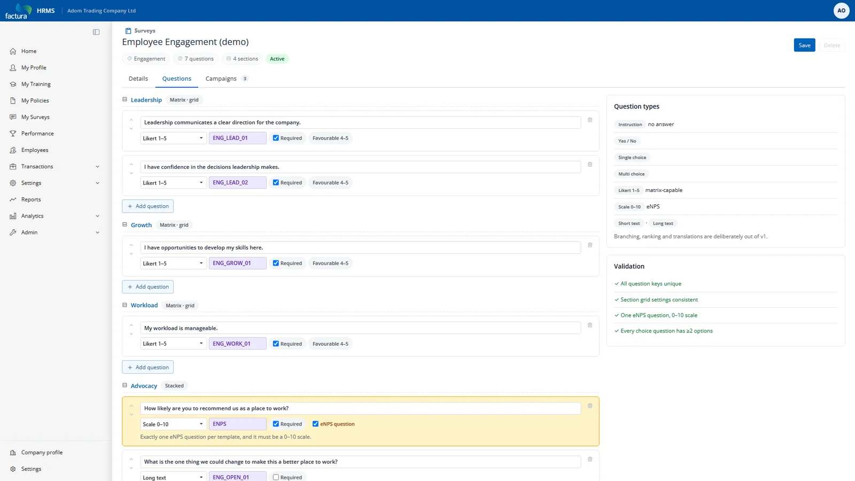The height and width of the screenshot is (481, 855).
Task: Click the 'Matrix · grid' tag beside Leadership
Action: tap(184, 100)
